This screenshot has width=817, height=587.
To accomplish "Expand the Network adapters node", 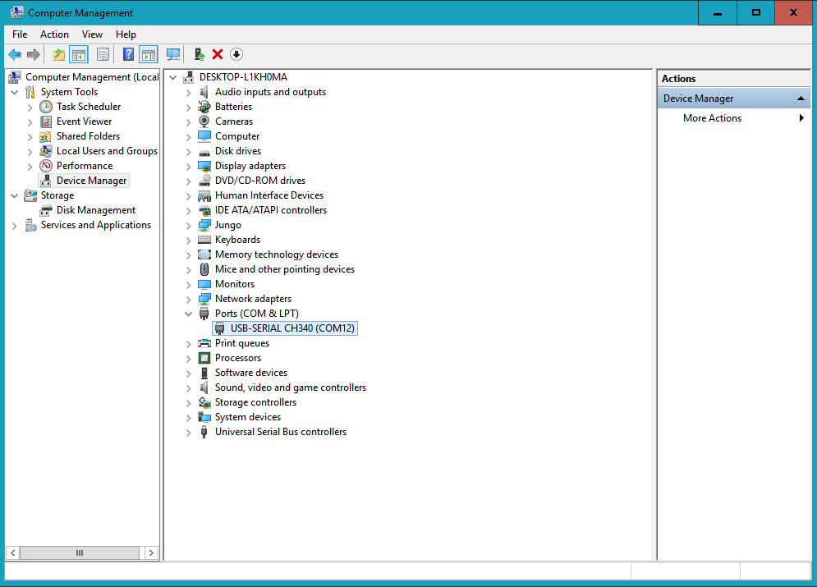I will pos(189,300).
